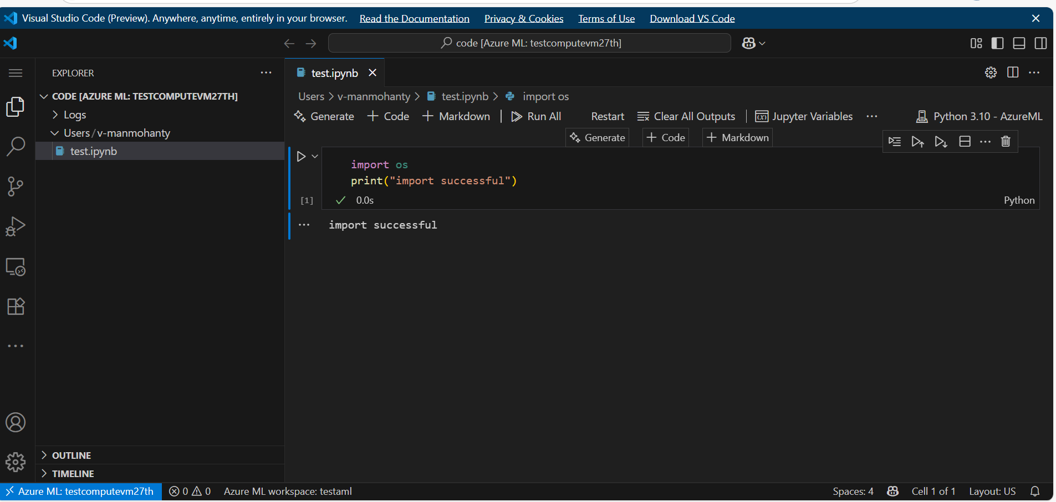Execute above cells icon
This screenshot has height=502, width=1056.
click(917, 142)
